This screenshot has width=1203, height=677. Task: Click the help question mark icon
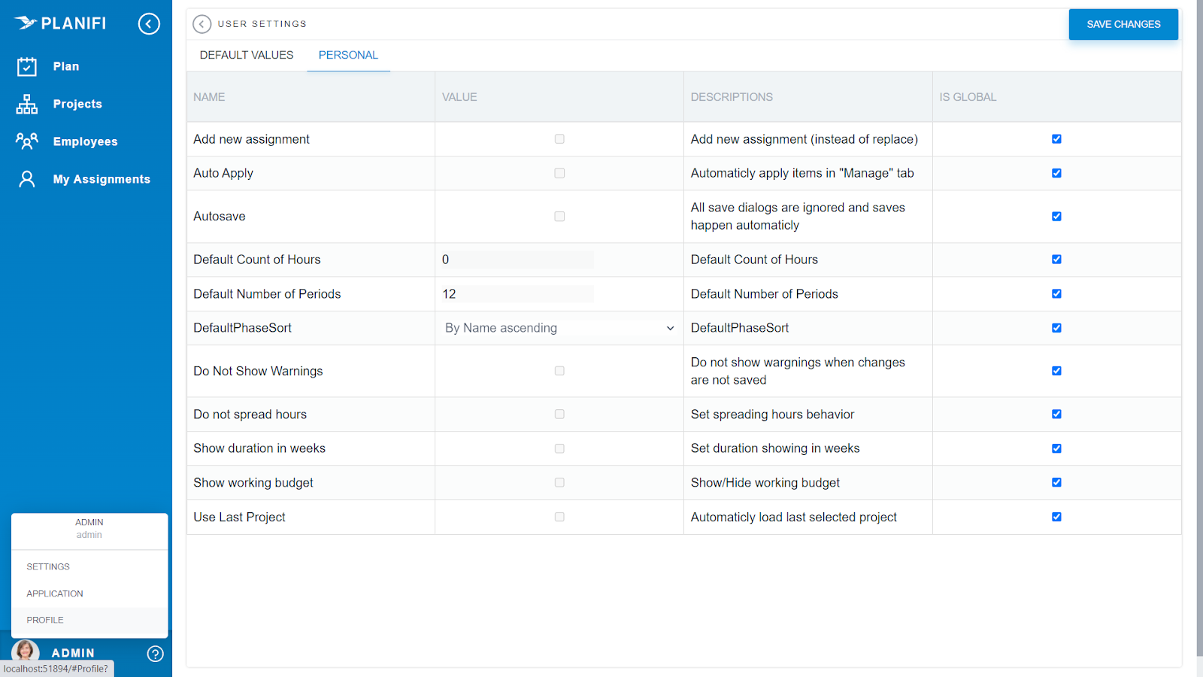pos(156,654)
